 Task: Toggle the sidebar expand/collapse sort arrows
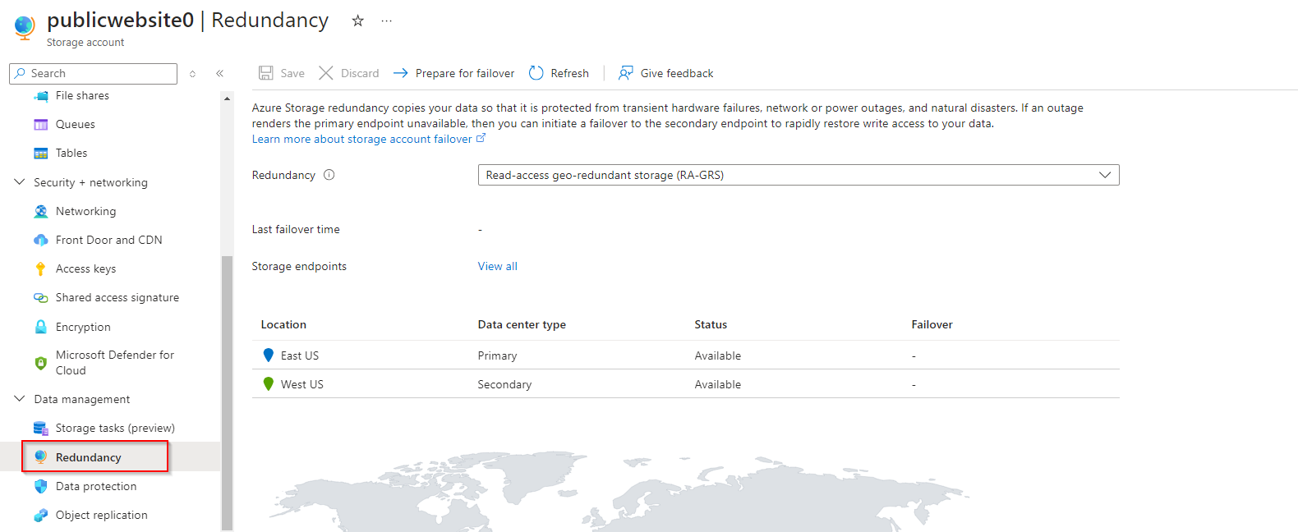click(x=192, y=73)
